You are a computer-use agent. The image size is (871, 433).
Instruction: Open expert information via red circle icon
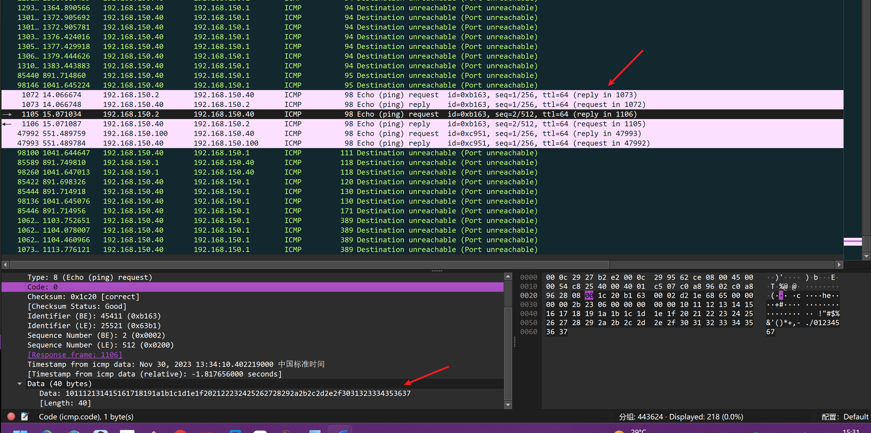(11, 416)
